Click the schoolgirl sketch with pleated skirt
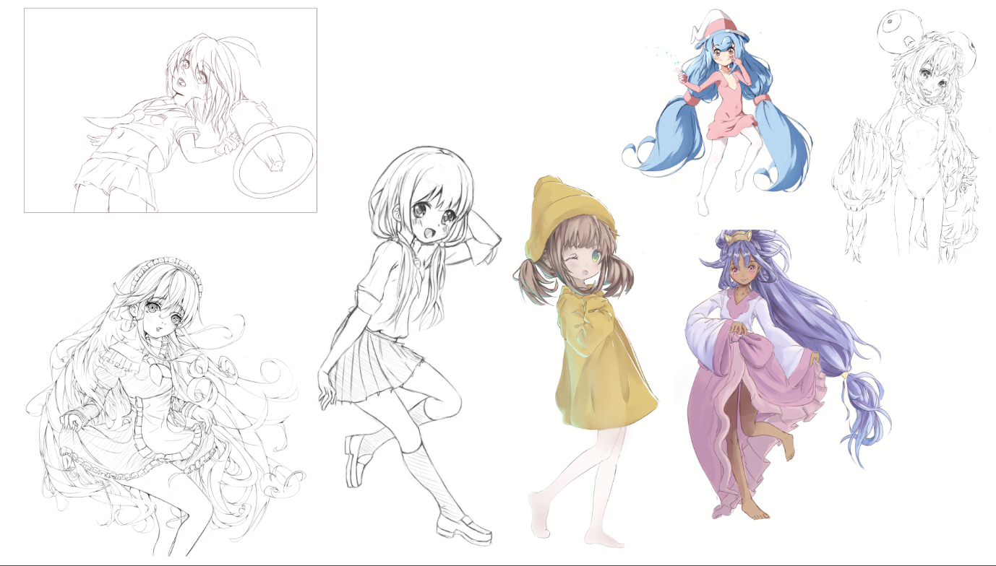This screenshot has height=566, width=996. 410,345
